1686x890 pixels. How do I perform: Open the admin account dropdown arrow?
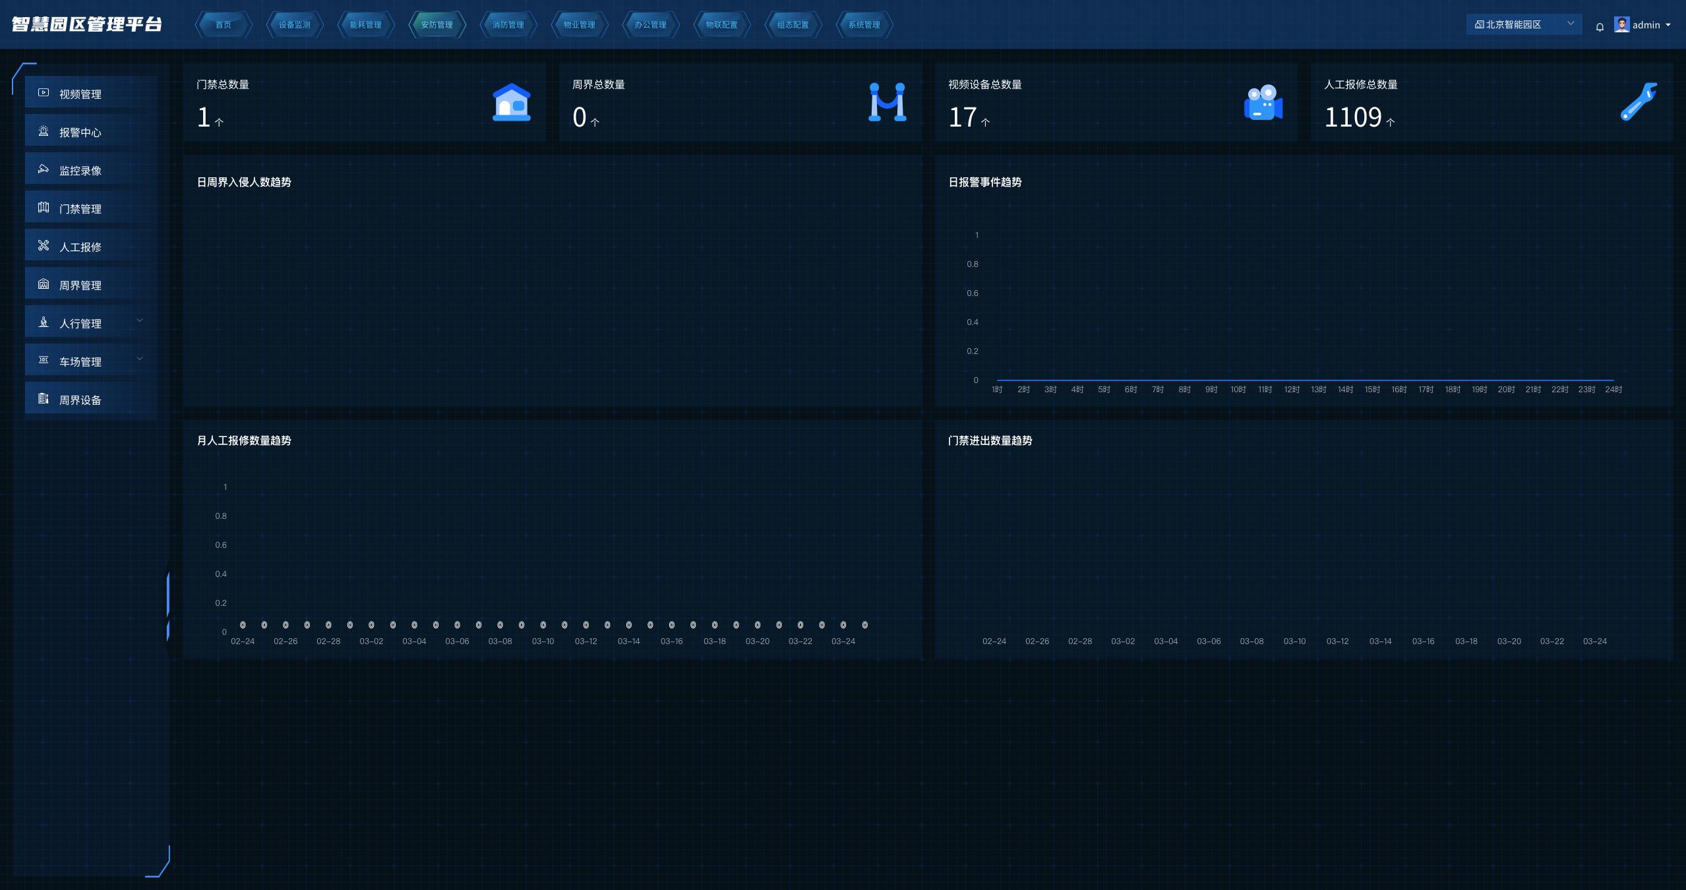[1668, 25]
